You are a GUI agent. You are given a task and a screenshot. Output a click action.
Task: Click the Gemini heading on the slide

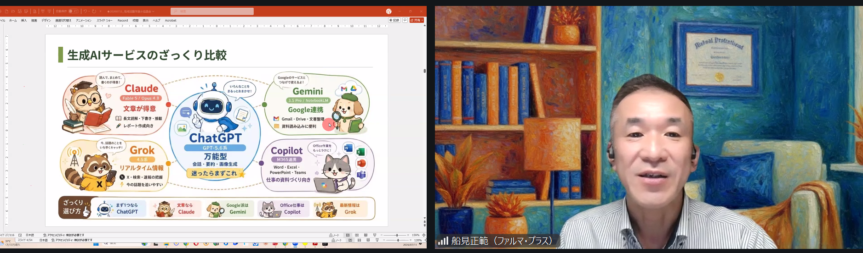click(308, 91)
